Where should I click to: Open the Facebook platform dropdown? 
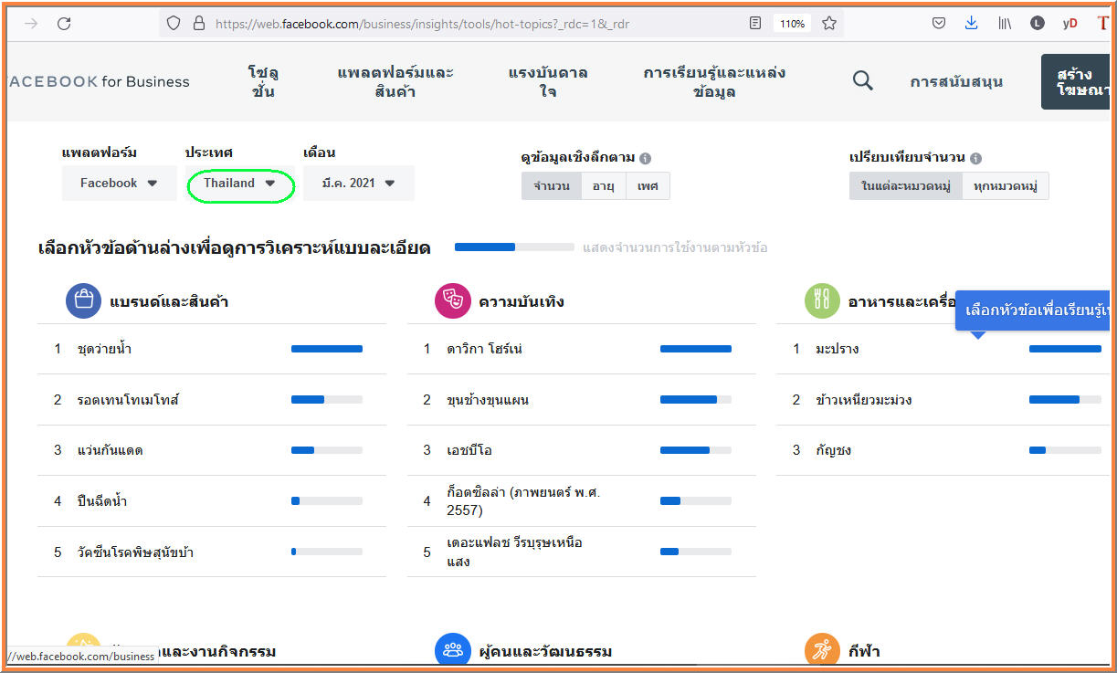click(x=119, y=184)
